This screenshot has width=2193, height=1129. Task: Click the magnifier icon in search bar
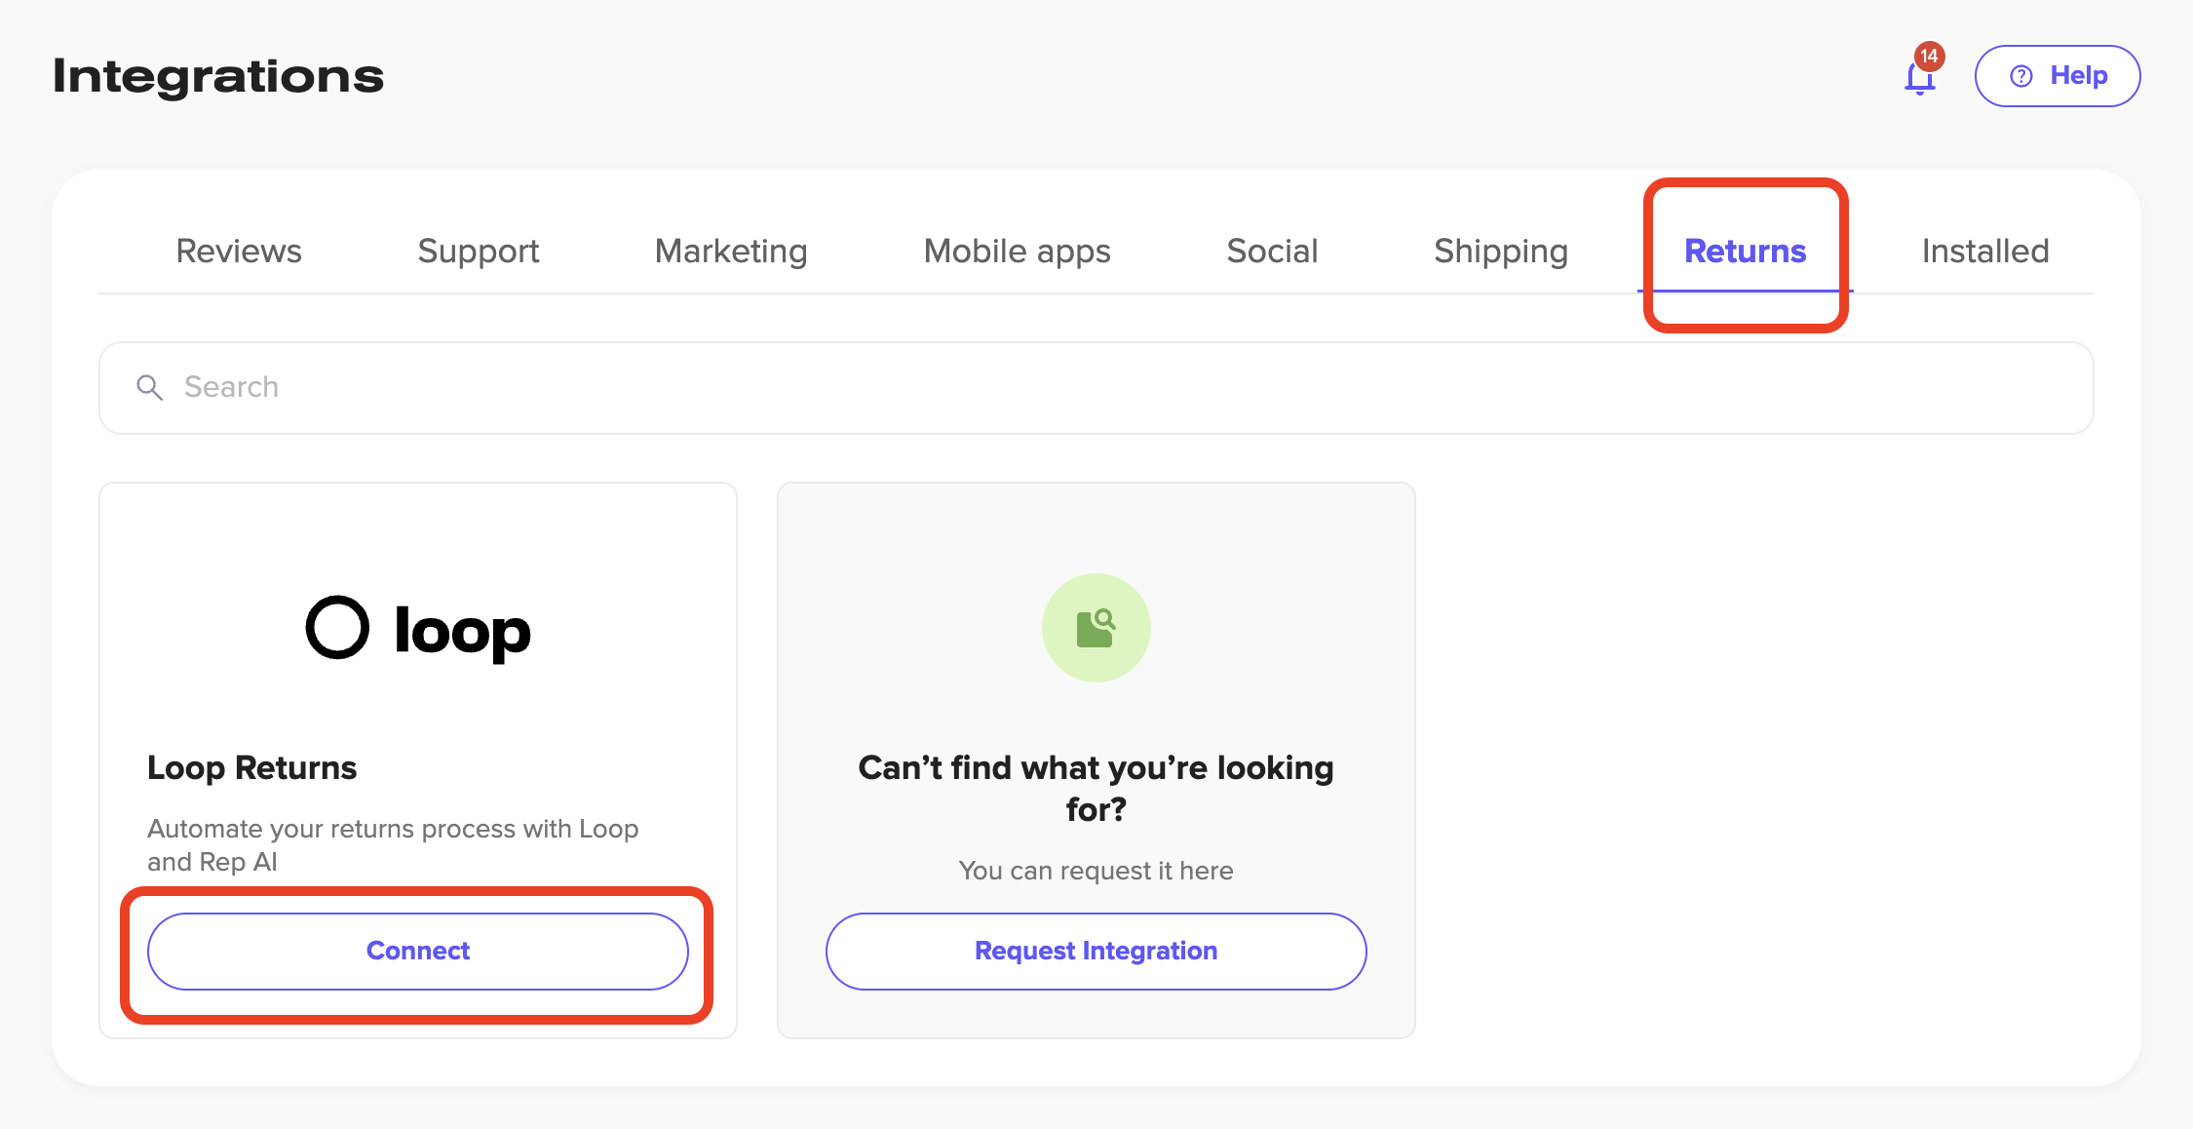coord(149,388)
